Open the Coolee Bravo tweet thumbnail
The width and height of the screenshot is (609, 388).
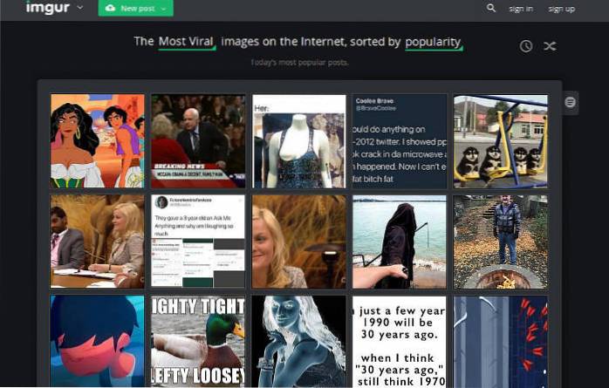pyautogui.click(x=400, y=141)
